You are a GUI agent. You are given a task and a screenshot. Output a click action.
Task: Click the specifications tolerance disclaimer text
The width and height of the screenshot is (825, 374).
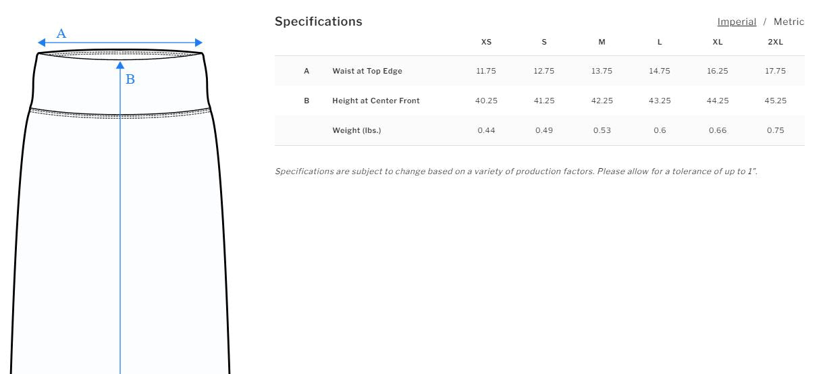516,171
